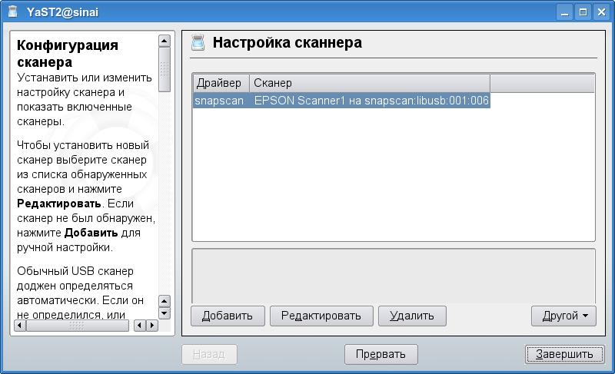Image resolution: width=615 pixels, height=374 pixels.
Task: Open the Другой dropdown menu
Action: 563,316
